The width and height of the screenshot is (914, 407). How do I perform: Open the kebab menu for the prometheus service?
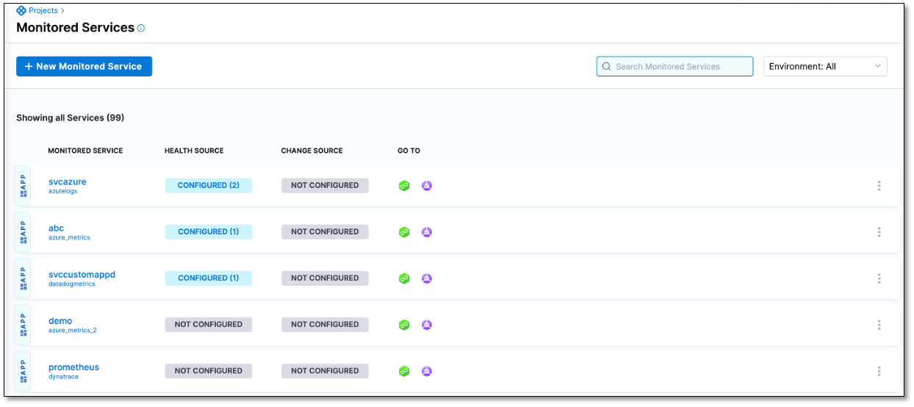tap(879, 371)
